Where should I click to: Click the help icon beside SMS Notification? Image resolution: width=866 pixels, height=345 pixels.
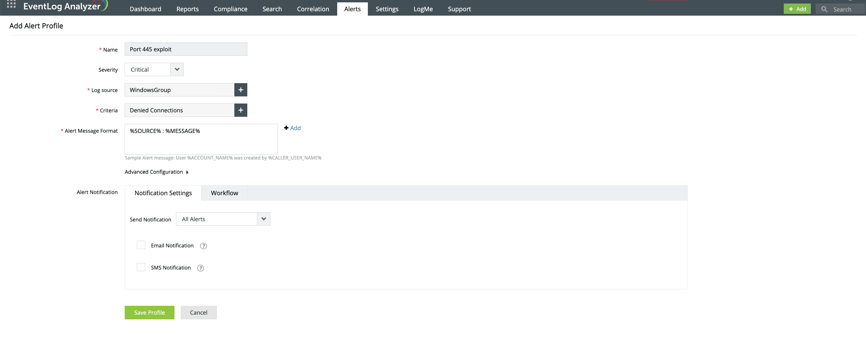click(200, 268)
